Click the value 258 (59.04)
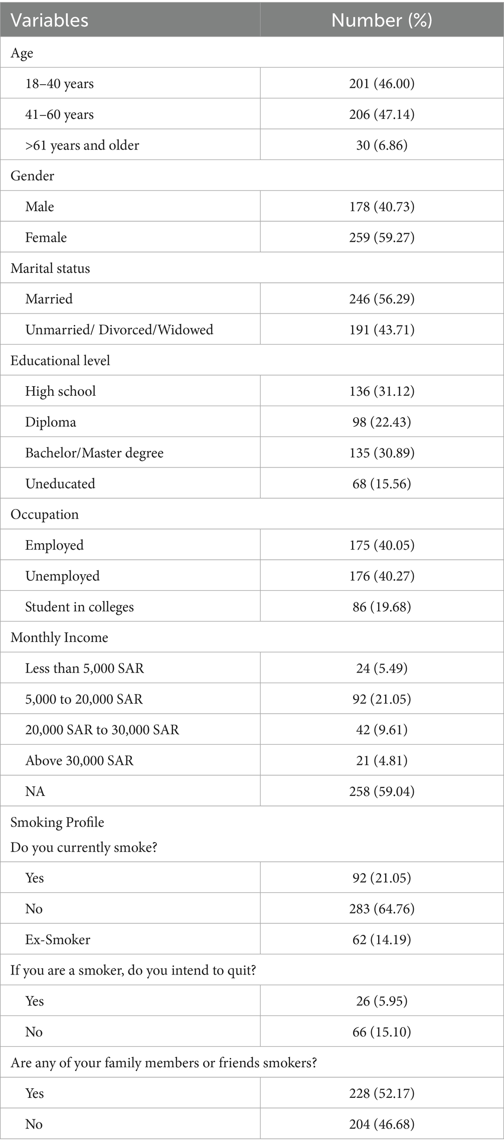 point(382,791)
